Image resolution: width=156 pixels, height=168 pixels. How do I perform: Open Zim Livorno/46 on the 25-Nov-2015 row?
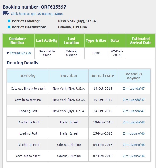pyautogui.click(x=134, y=133)
